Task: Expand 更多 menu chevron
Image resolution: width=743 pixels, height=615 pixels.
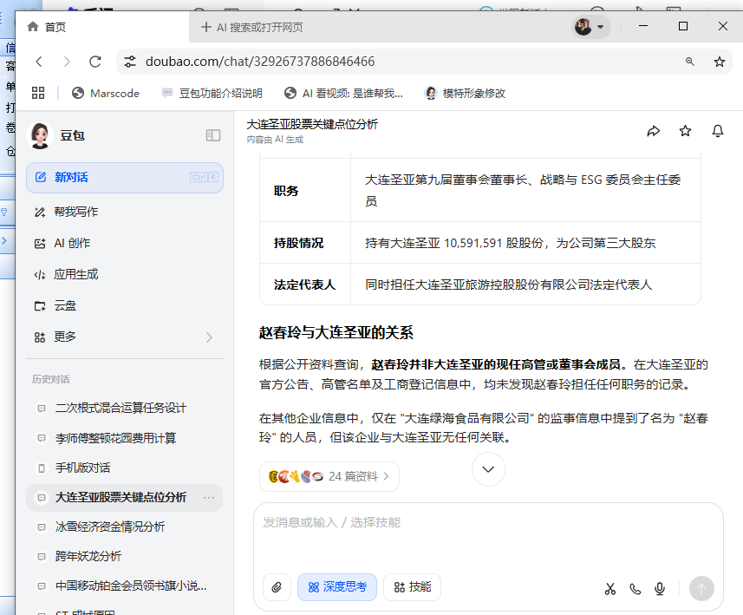Action: pos(209,337)
